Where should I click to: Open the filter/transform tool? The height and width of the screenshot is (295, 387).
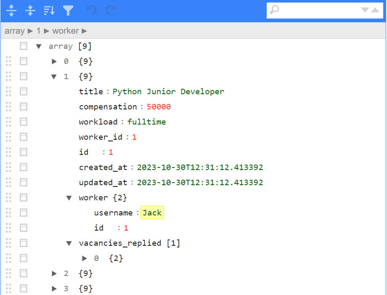68,11
